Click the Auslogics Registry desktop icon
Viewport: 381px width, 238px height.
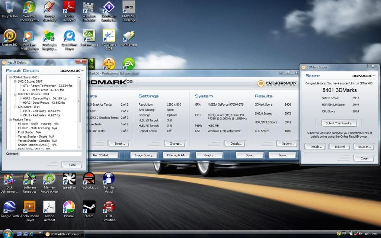coord(49,40)
